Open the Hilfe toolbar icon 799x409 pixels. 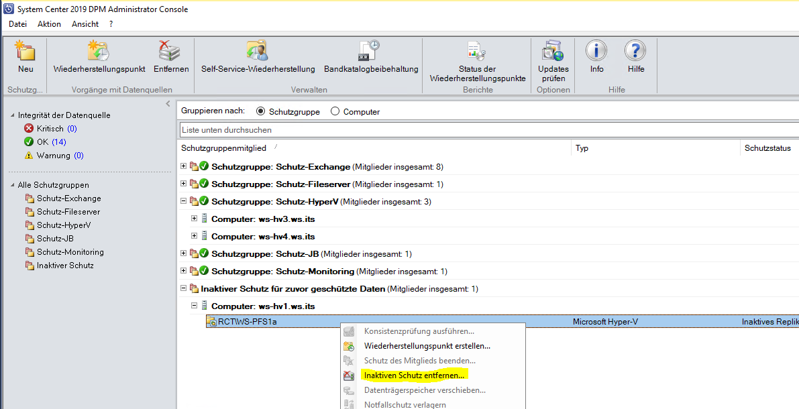coord(635,51)
